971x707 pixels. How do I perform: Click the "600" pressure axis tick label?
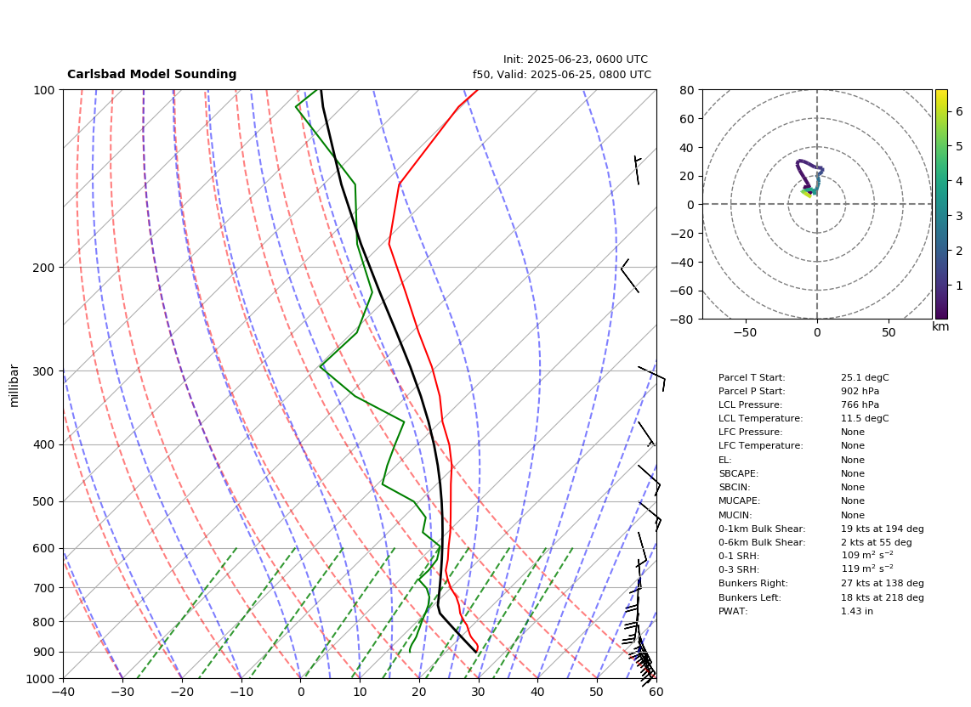point(45,548)
